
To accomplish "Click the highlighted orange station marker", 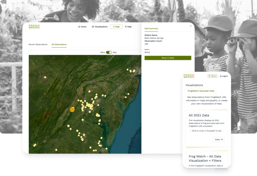I will coord(72,109).
